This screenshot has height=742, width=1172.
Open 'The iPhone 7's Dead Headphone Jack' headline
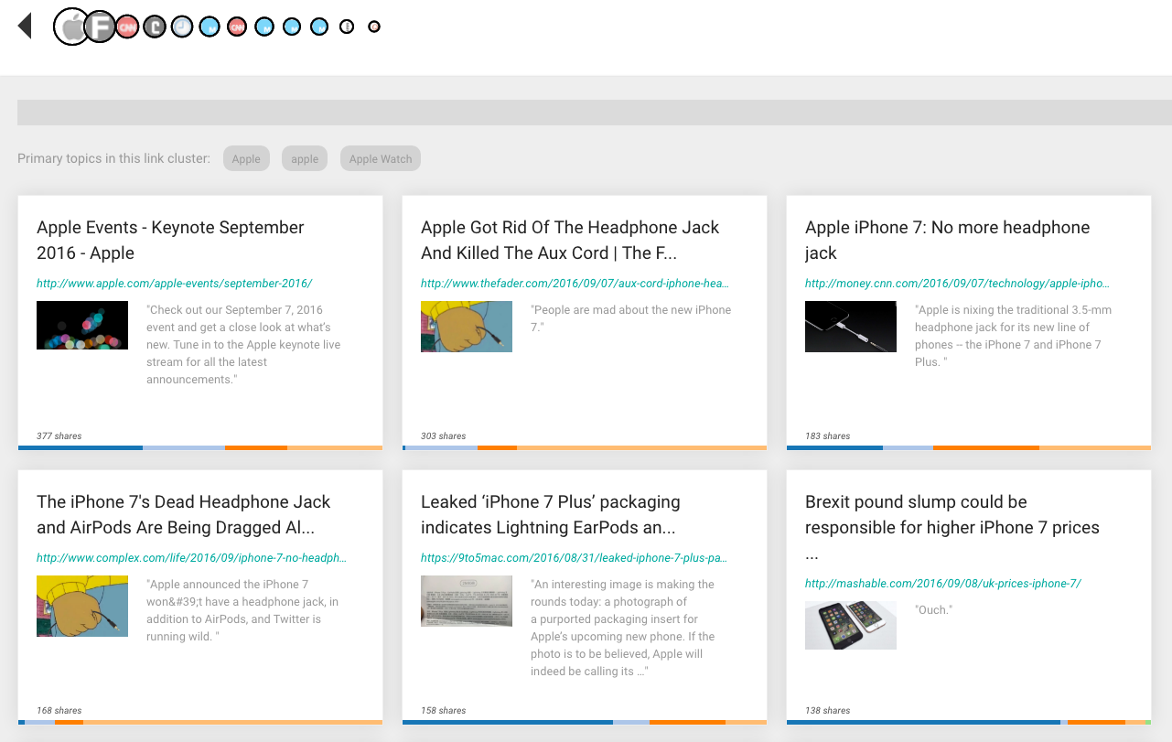[x=184, y=514]
